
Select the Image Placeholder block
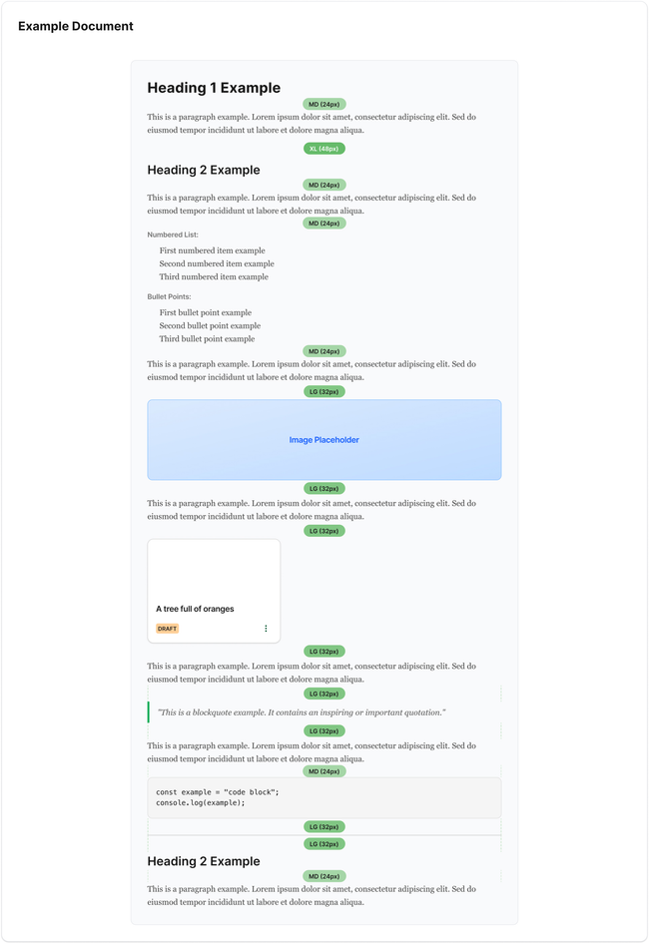(x=324, y=440)
